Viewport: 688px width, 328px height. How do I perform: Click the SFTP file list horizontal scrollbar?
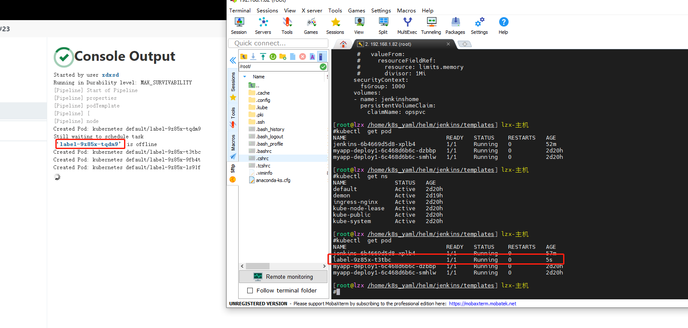[258, 266]
